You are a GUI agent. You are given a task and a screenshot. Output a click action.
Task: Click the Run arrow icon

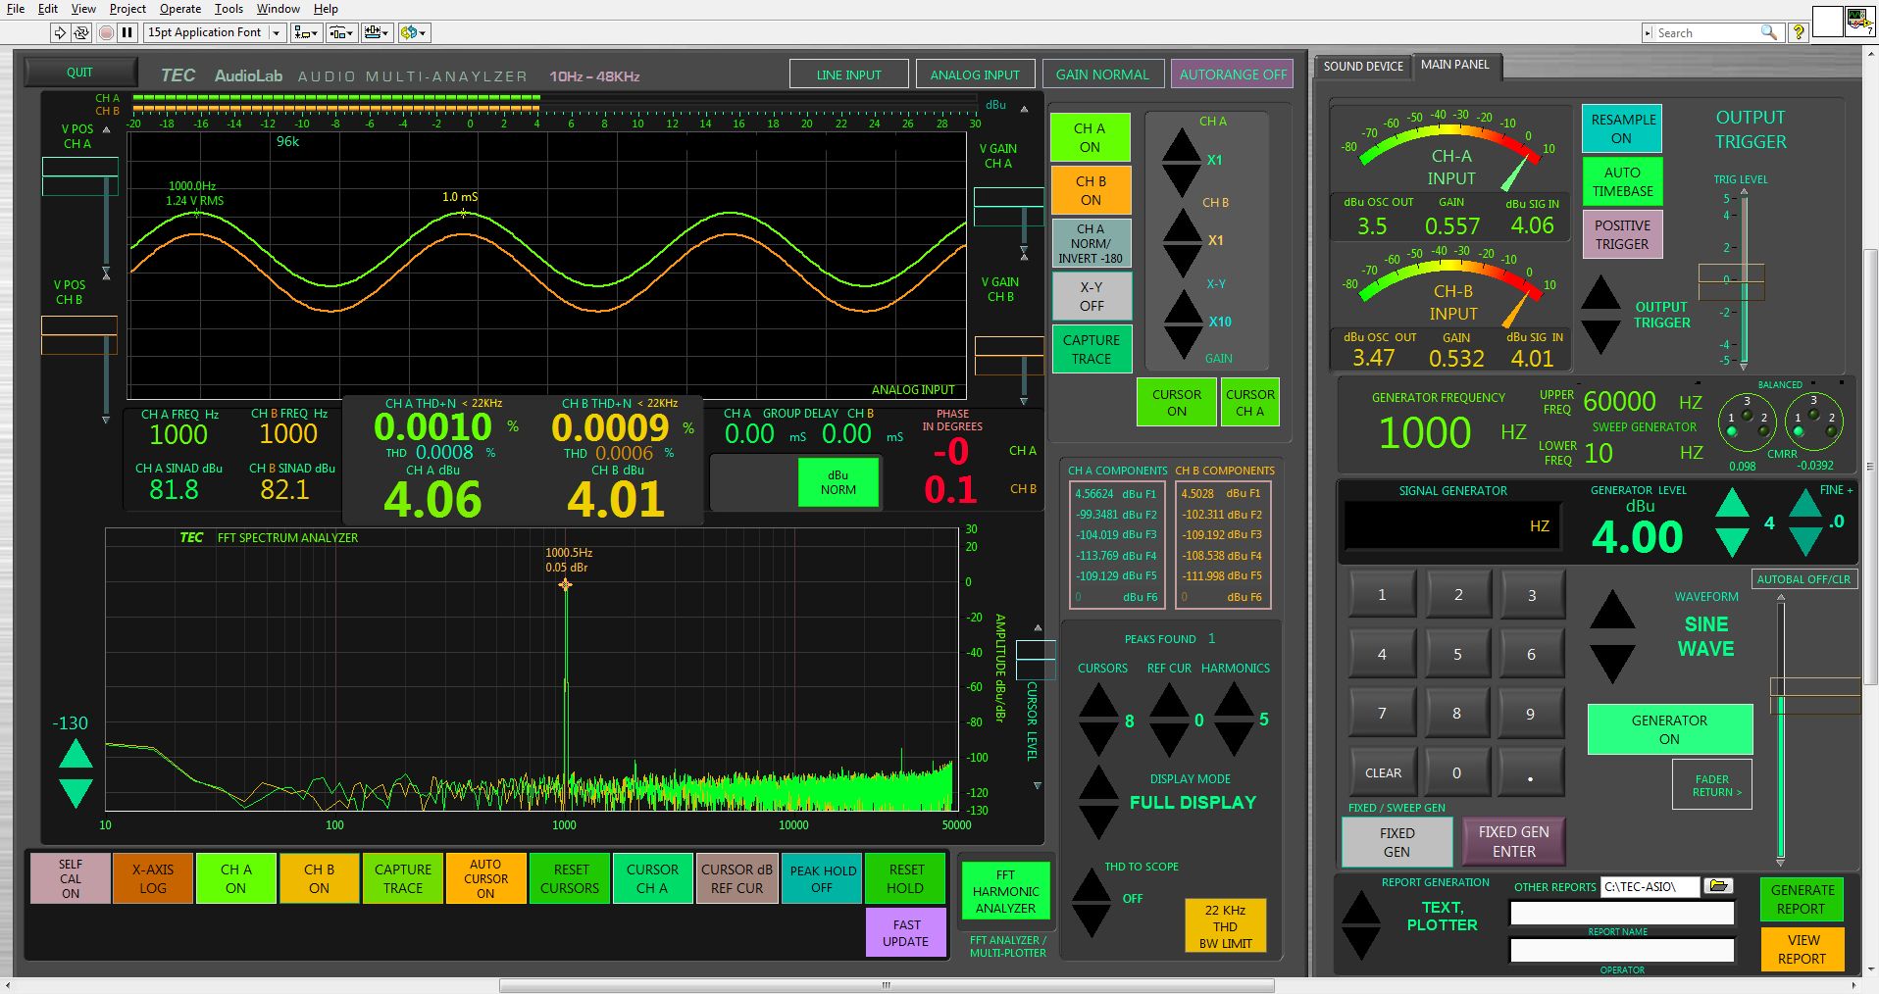(60, 32)
